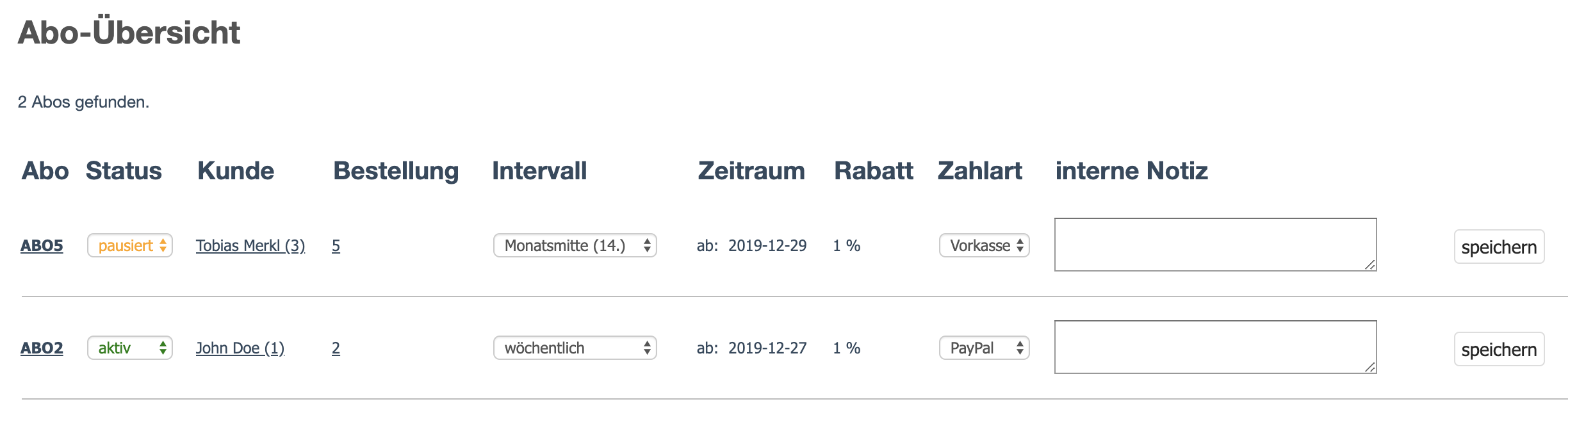Click the 'Intervall' column header
Screen dimensions: 1586x438
point(539,171)
